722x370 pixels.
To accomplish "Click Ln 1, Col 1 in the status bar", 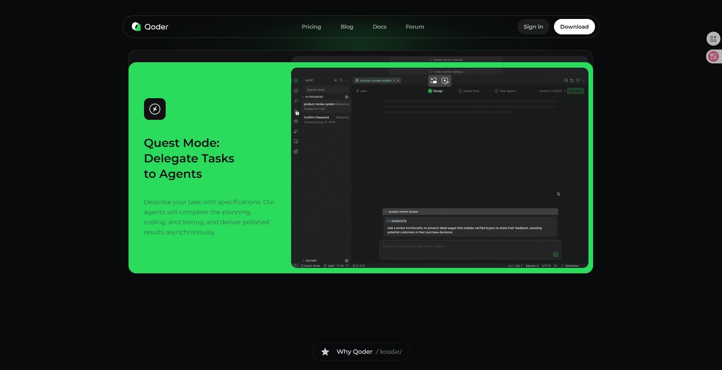I will 515,266.
